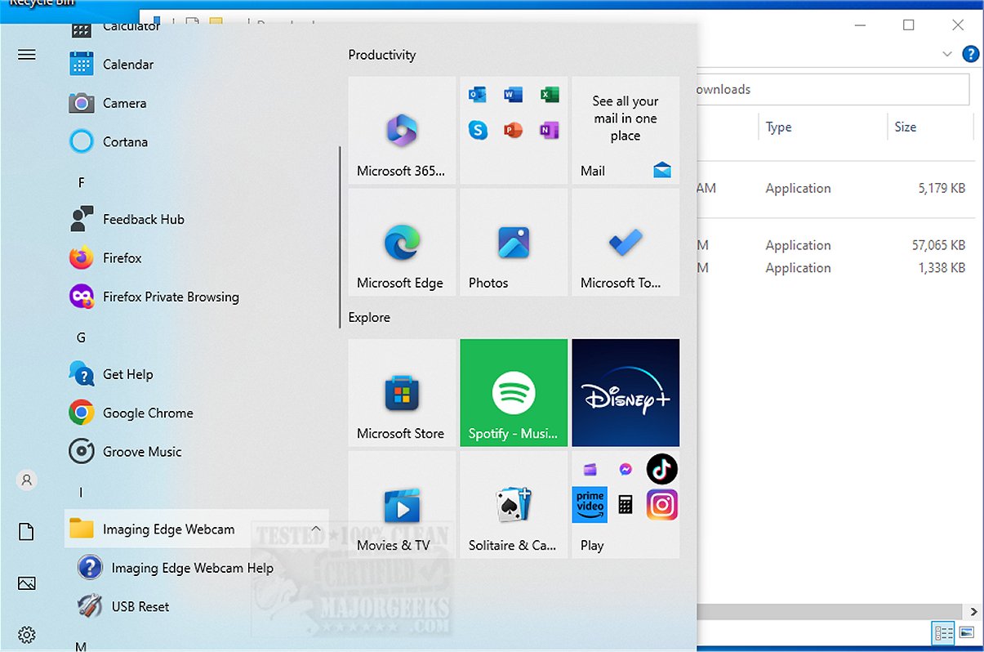Open the Photos app tile

click(x=513, y=242)
